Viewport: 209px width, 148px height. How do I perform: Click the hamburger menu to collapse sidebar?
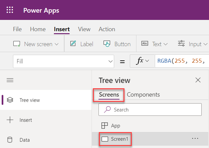10,80
